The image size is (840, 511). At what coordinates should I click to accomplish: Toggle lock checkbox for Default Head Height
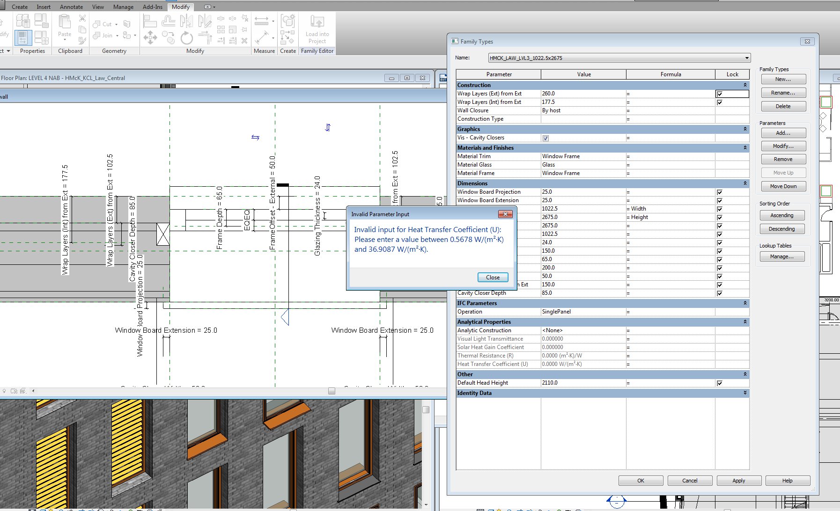pos(719,383)
